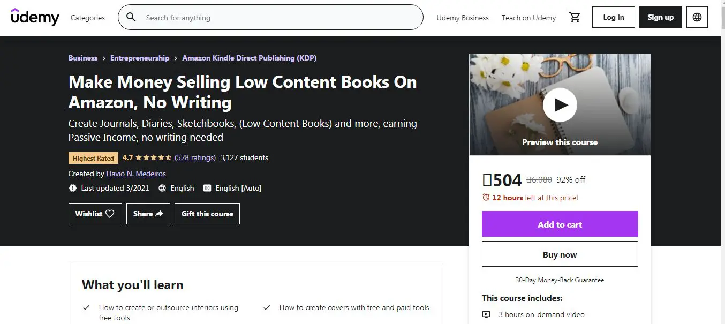Click the Sign up button
The height and width of the screenshot is (324, 725).
[x=660, y=17]
